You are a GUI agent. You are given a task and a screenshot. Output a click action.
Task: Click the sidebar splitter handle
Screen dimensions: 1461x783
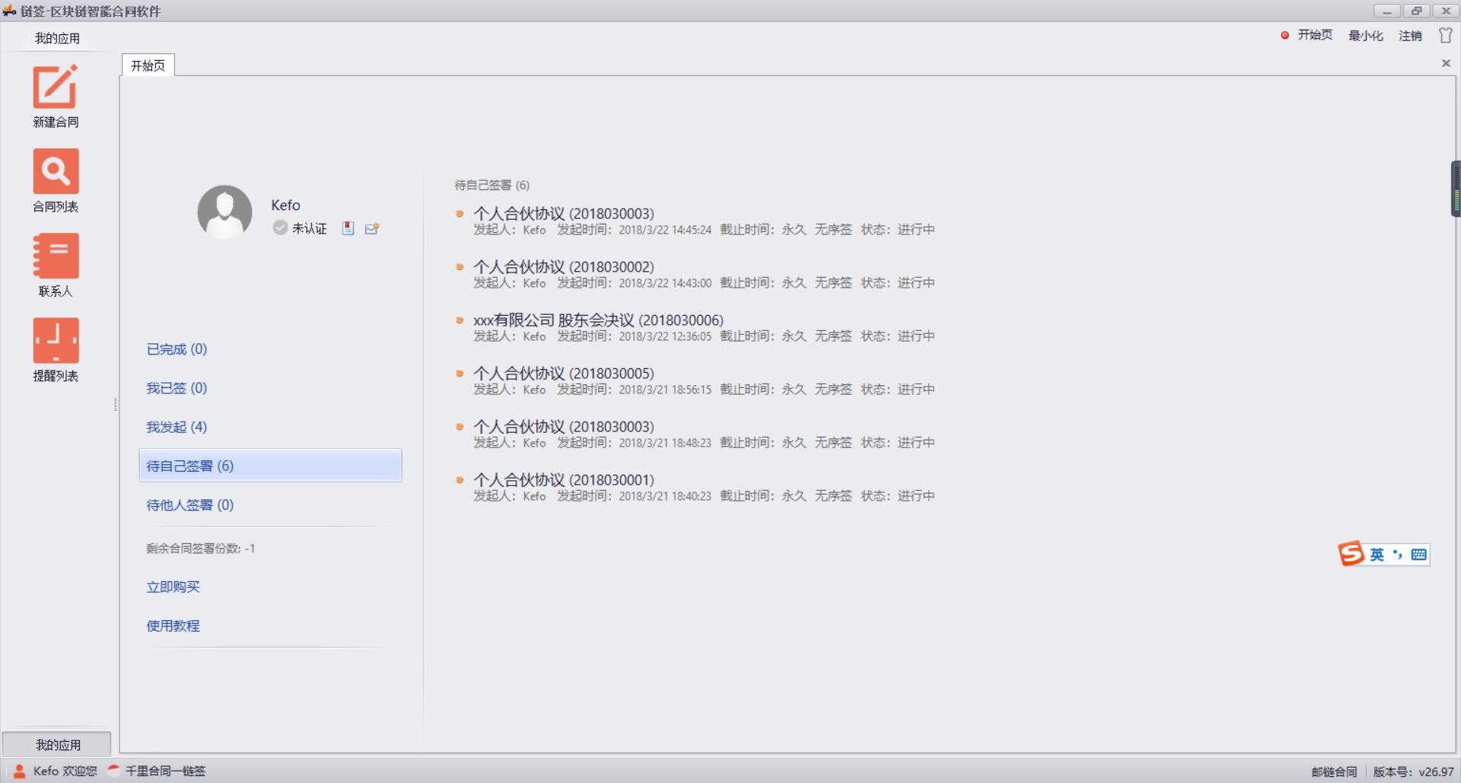click(x=116, y=405)
